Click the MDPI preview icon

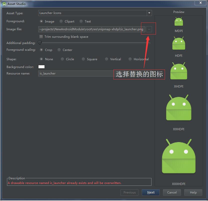click(x=179, y=21)
